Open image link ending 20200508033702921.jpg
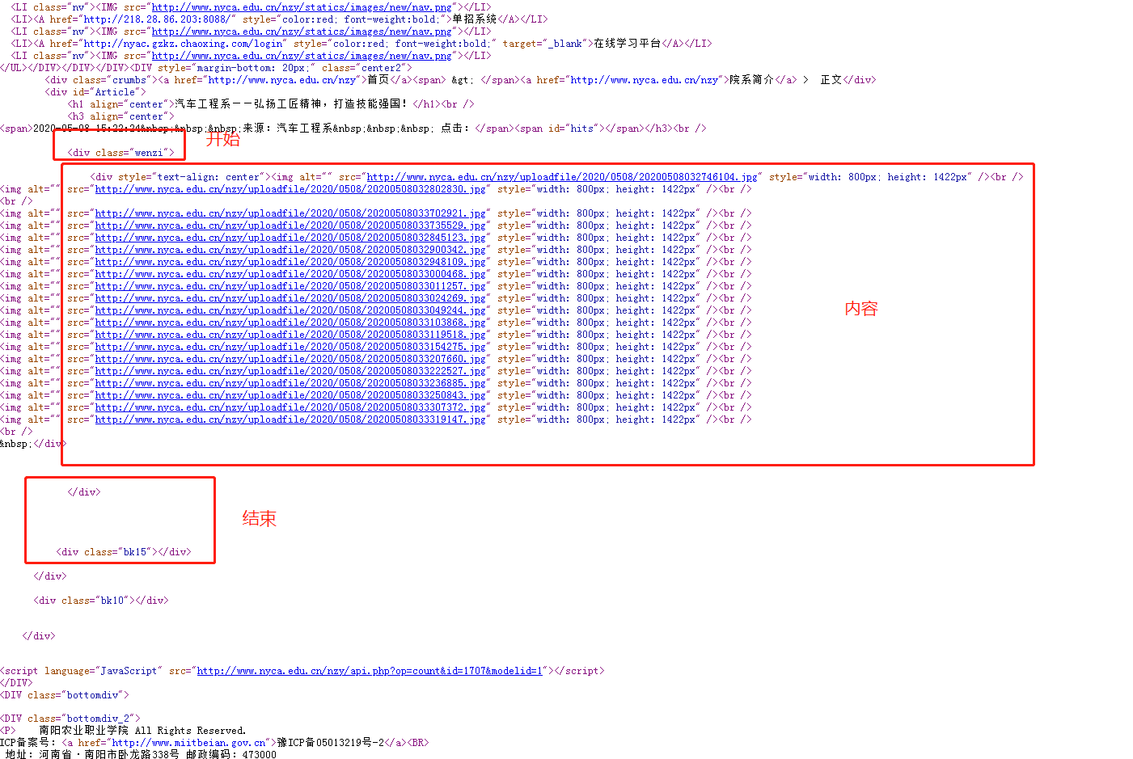The width and height of the screenshot is (1133, 759). pos(290,213)
